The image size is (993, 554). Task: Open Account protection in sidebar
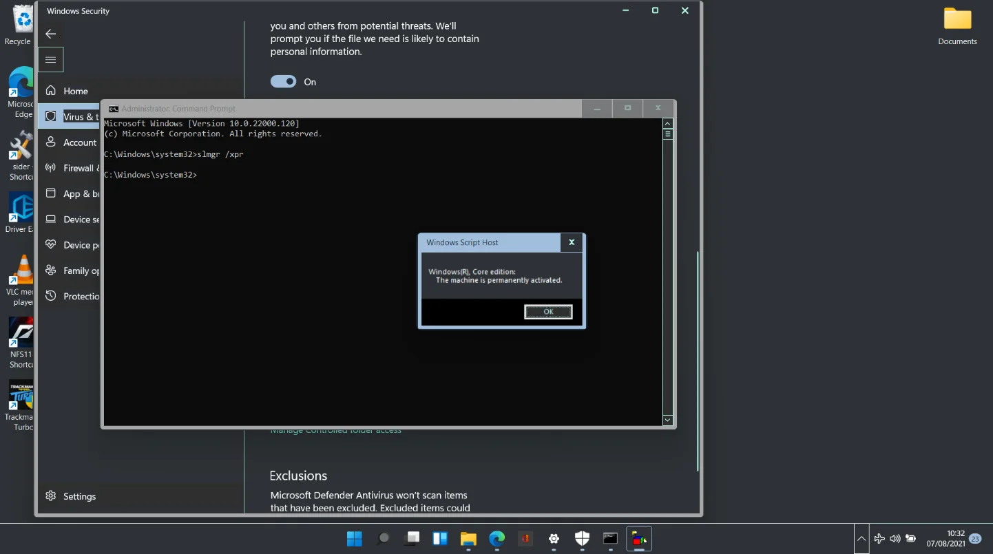pyautogui.click(x=69, y=142)
